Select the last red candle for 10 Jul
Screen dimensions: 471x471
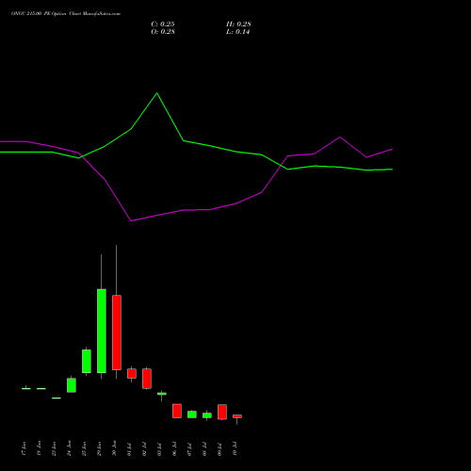tap(237, 416)
